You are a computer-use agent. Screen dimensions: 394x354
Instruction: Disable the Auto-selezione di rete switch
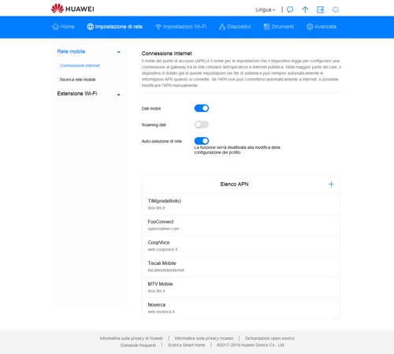point(202,141)
